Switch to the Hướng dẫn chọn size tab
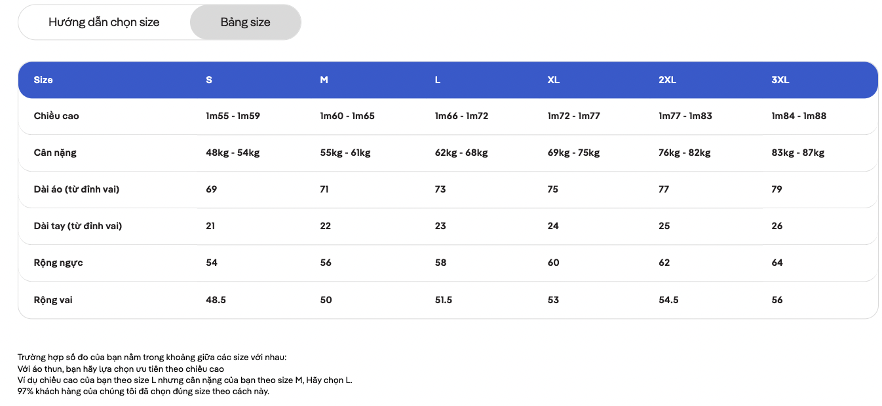 [x=104, y=22]
